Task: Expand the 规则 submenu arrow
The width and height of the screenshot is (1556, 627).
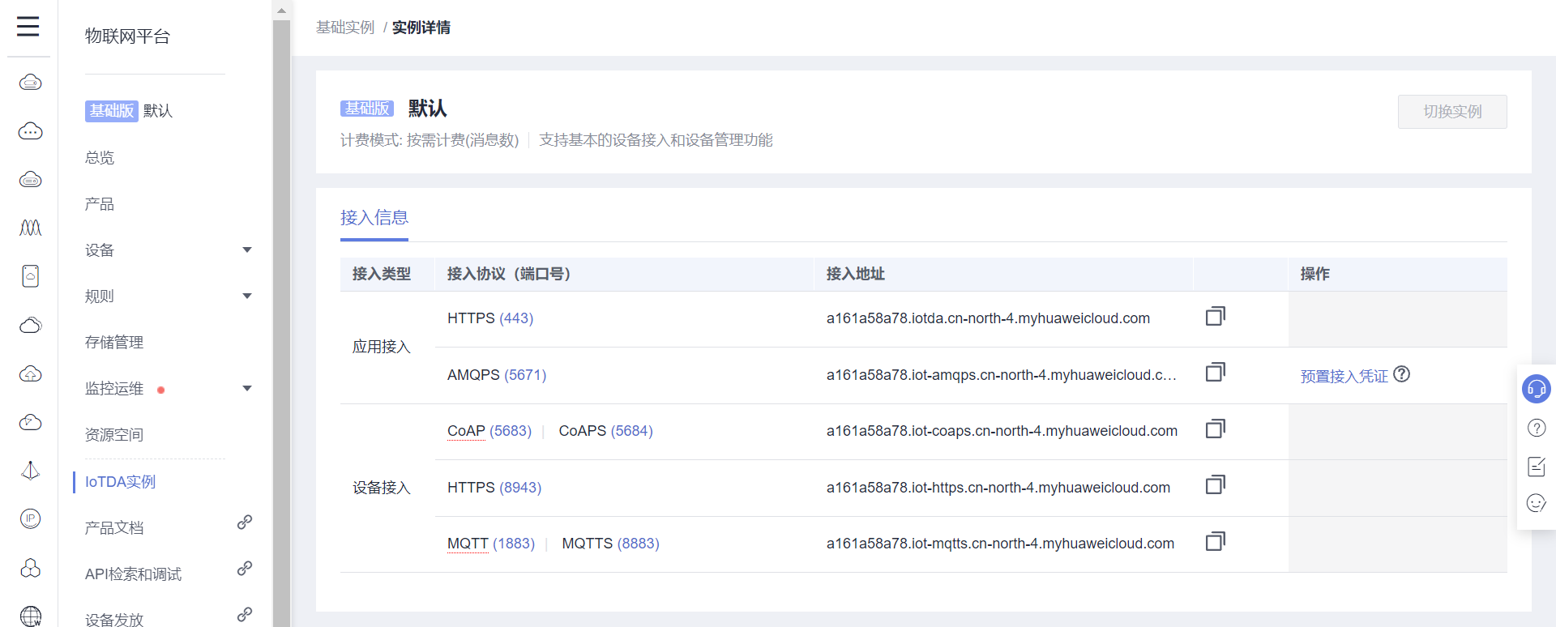Action: pos(247,296)
